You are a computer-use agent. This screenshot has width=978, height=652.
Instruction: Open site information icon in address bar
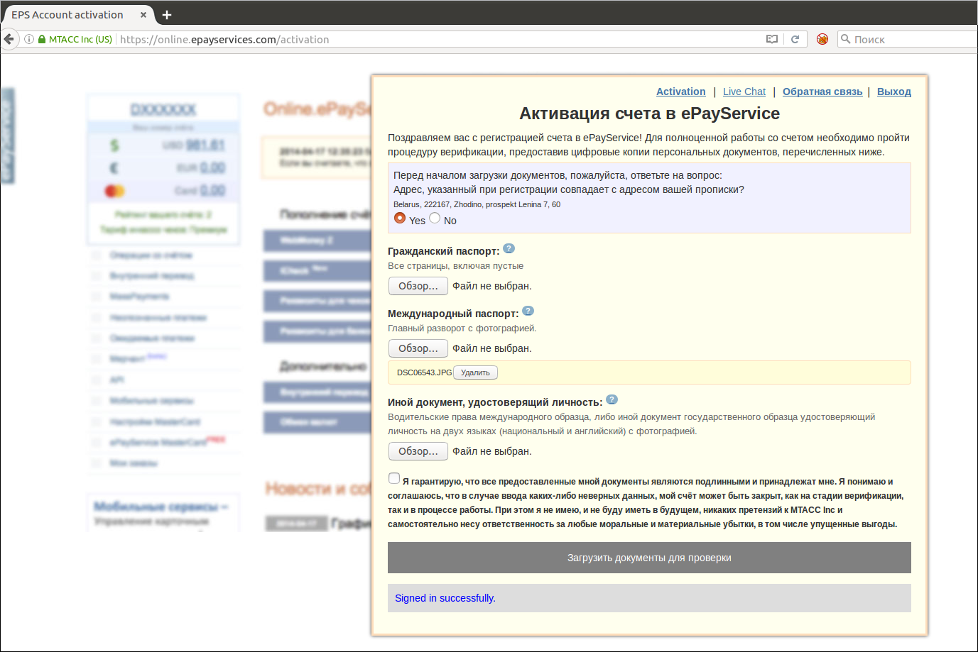pos(29,40)
